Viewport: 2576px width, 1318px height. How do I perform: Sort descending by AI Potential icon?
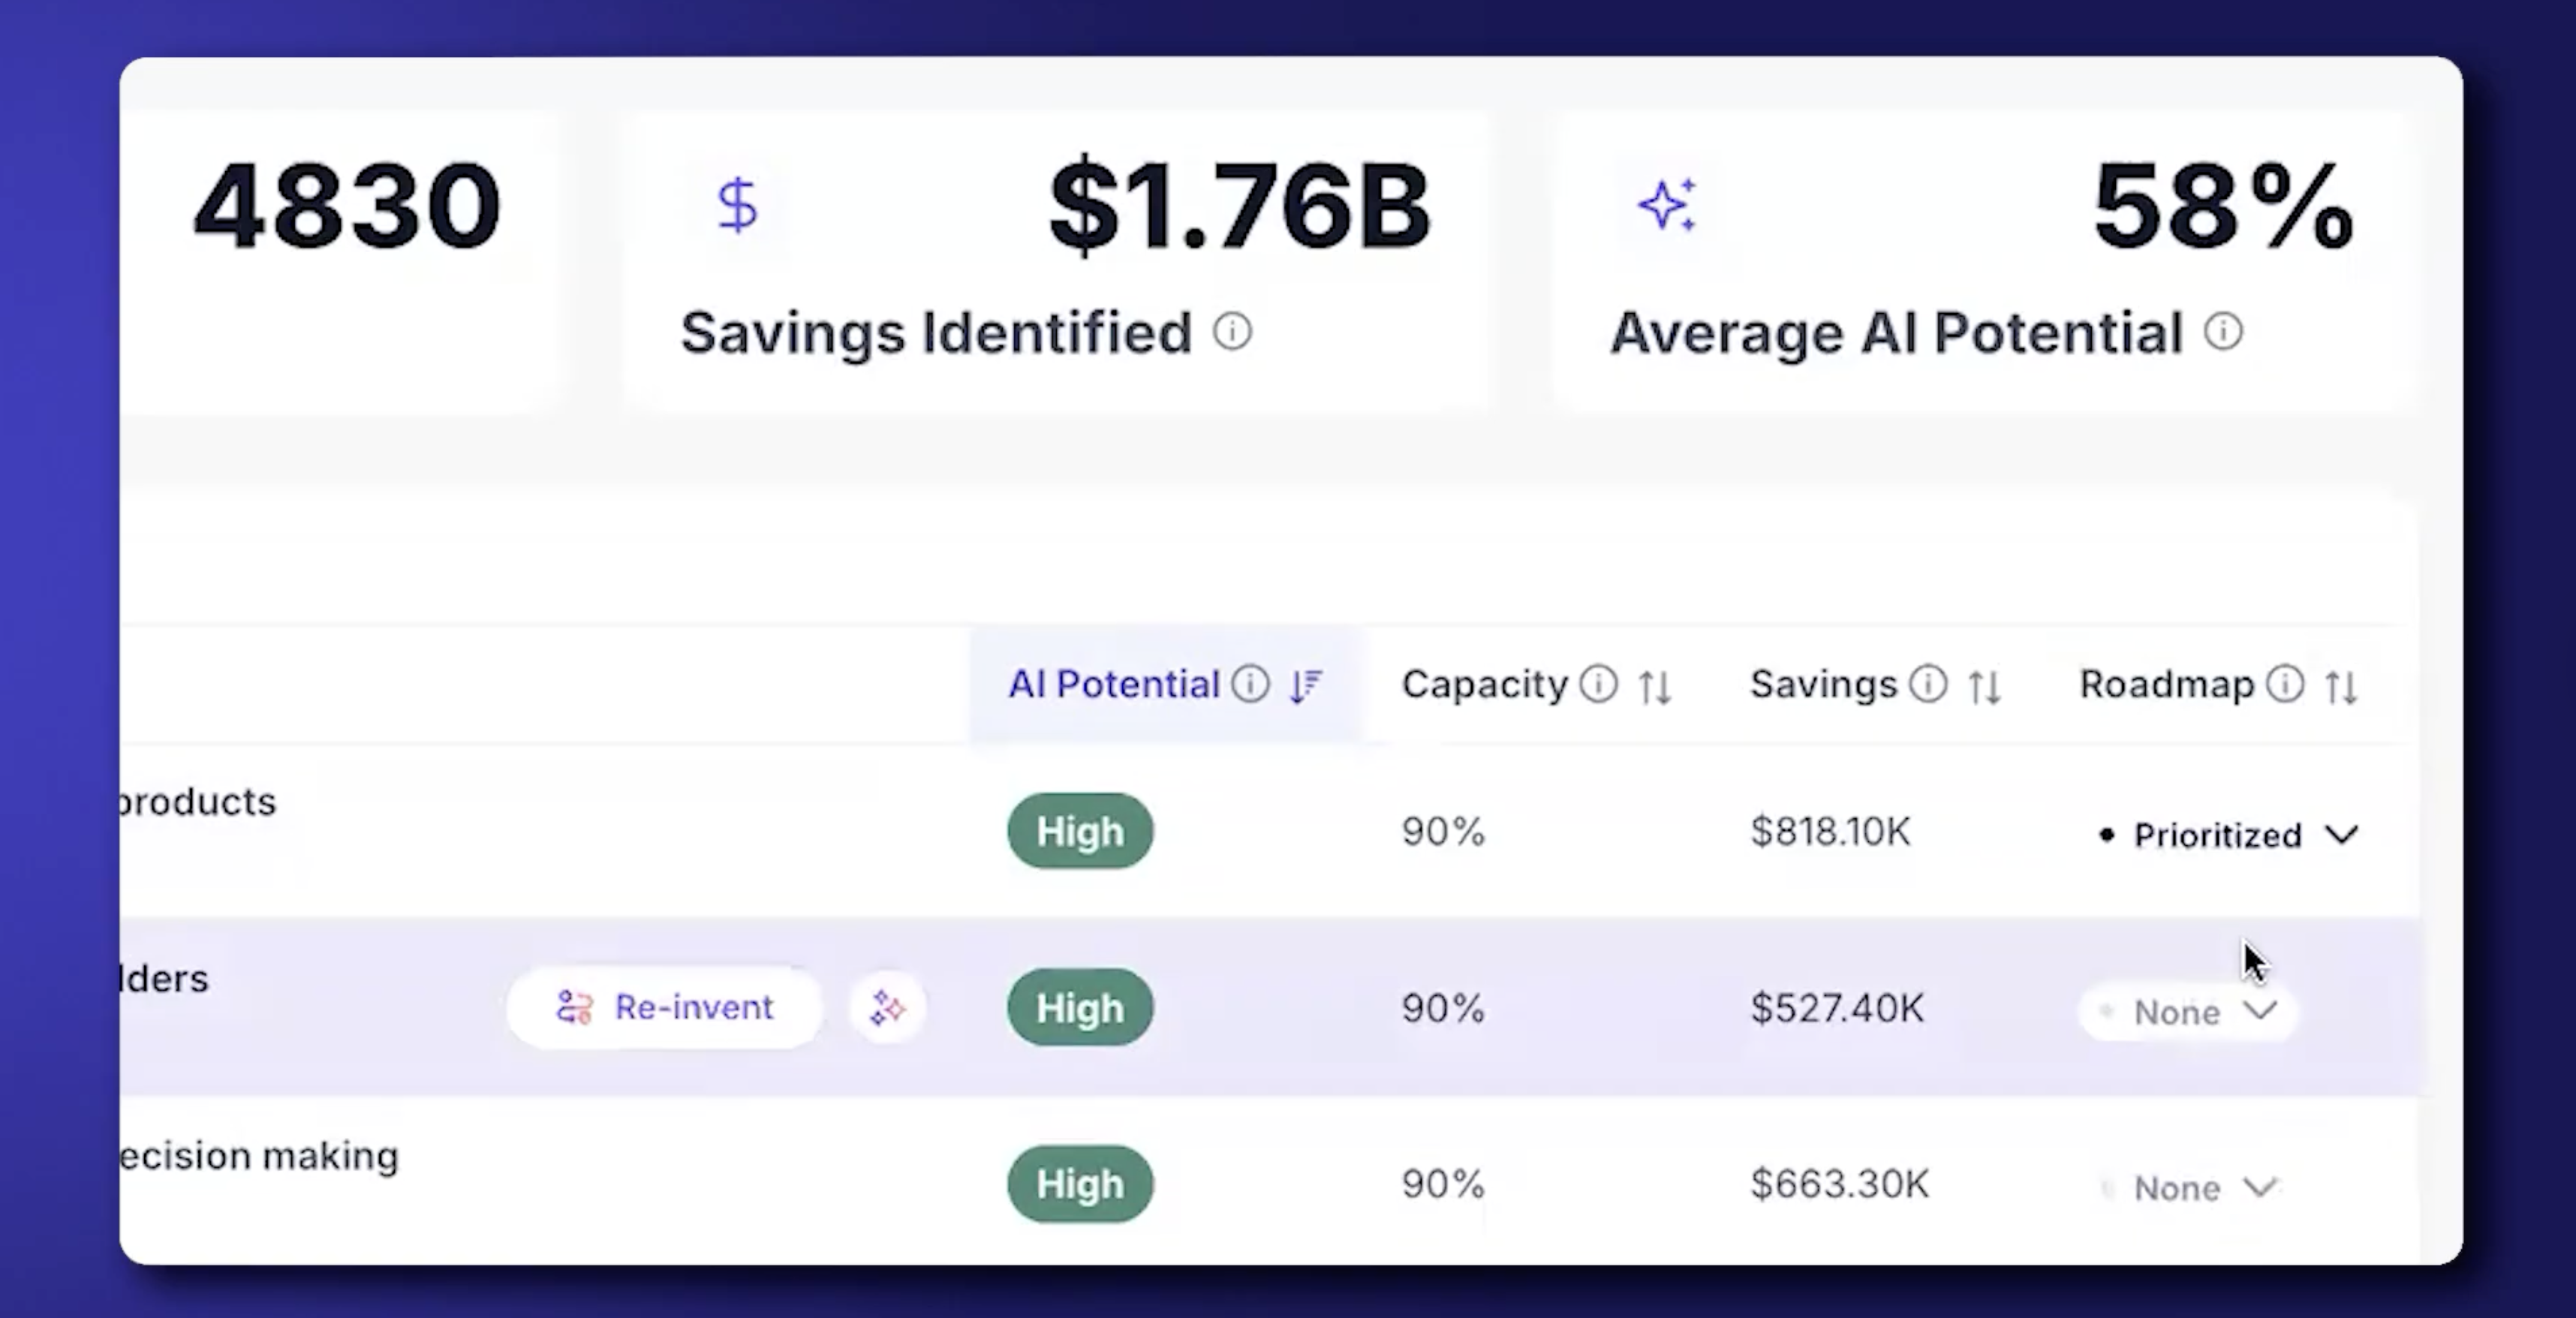1306,686
